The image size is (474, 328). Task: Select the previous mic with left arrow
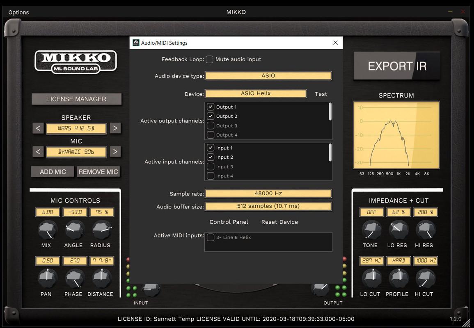tap(38, 152)
